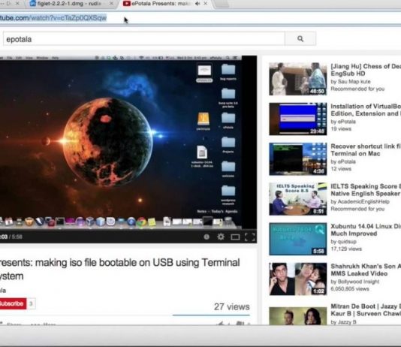
Task: Click the 6,050,805 views text
Action: click(x=350, y=288)
